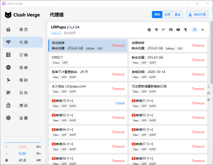Click the proxy list vertical scrollbar
Image resolution: width=213 pixels, height=165 pixels.
[212, 52]
